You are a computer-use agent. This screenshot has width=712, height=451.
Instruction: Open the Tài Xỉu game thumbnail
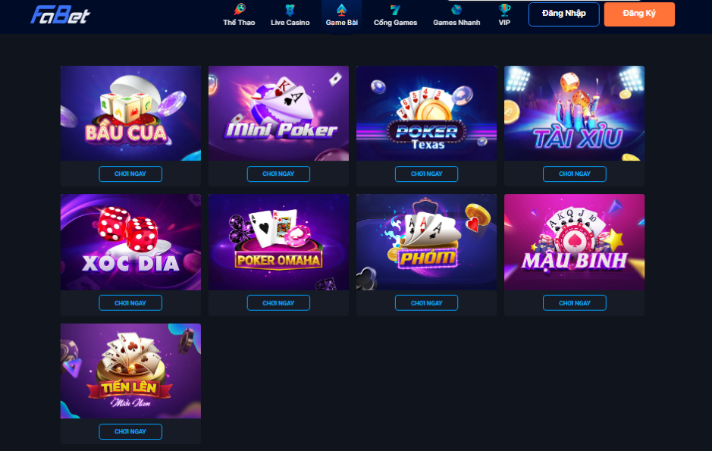[575, 113]
